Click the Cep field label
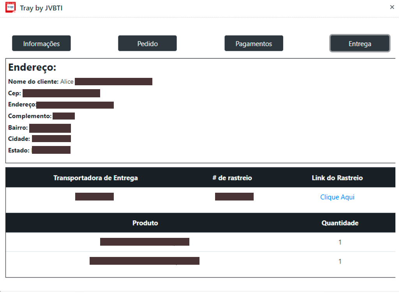 (14, 93)
